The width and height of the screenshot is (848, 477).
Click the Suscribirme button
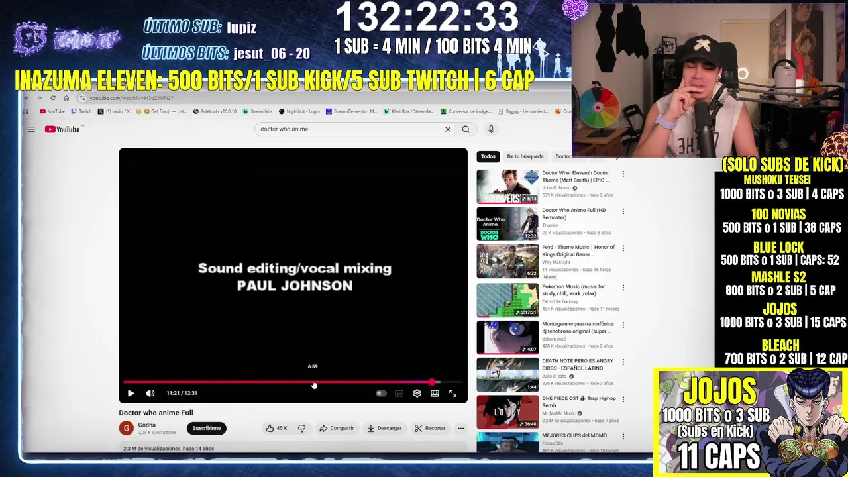(x=207, y=428)
